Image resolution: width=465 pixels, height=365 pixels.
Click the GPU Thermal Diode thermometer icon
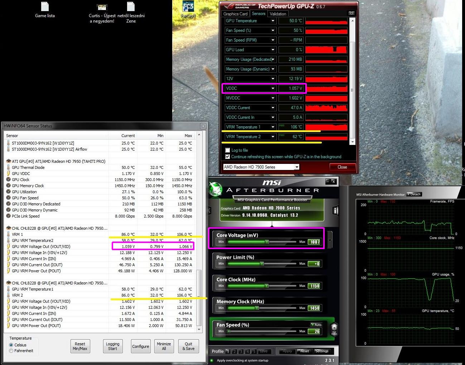(9, 167)
